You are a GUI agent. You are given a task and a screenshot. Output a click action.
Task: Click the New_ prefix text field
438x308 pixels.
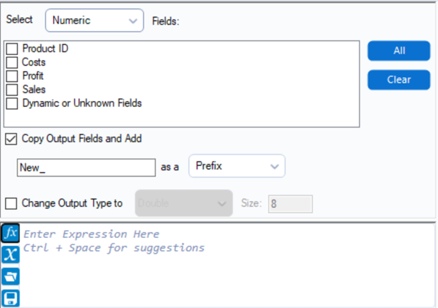point(86,167)
